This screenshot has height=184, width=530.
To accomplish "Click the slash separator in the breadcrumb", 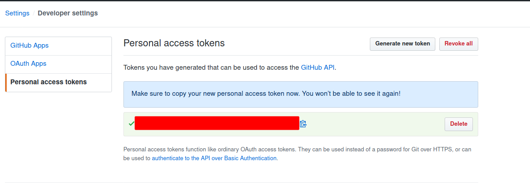I will click(34, 13).
